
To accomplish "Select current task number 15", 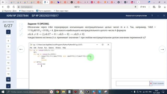I will click(8, 79).
